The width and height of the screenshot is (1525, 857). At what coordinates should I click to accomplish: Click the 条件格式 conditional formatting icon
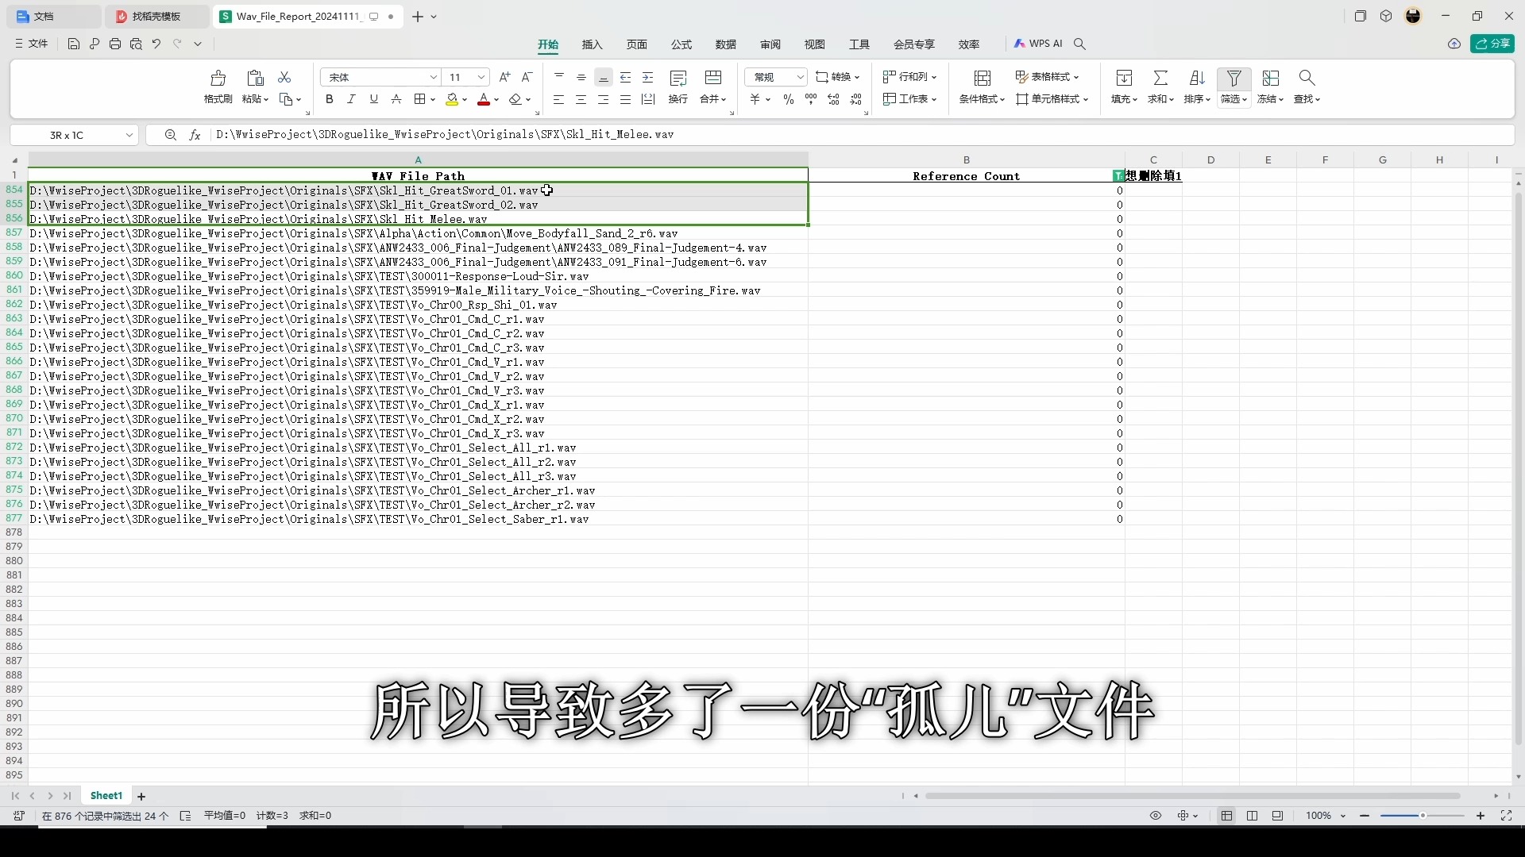[x=983, y=78]
